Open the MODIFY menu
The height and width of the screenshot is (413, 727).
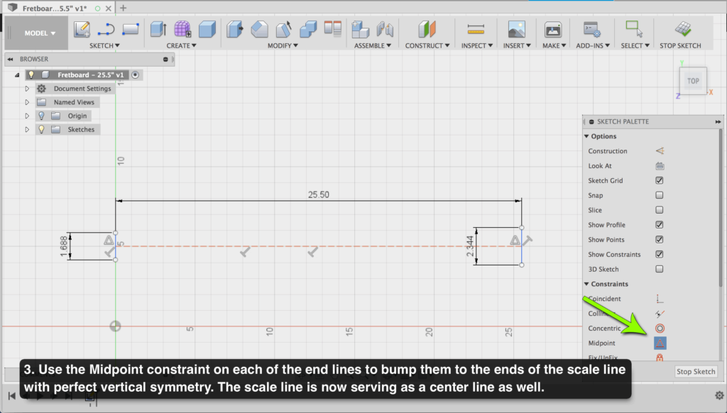click(x=283, y=45)
